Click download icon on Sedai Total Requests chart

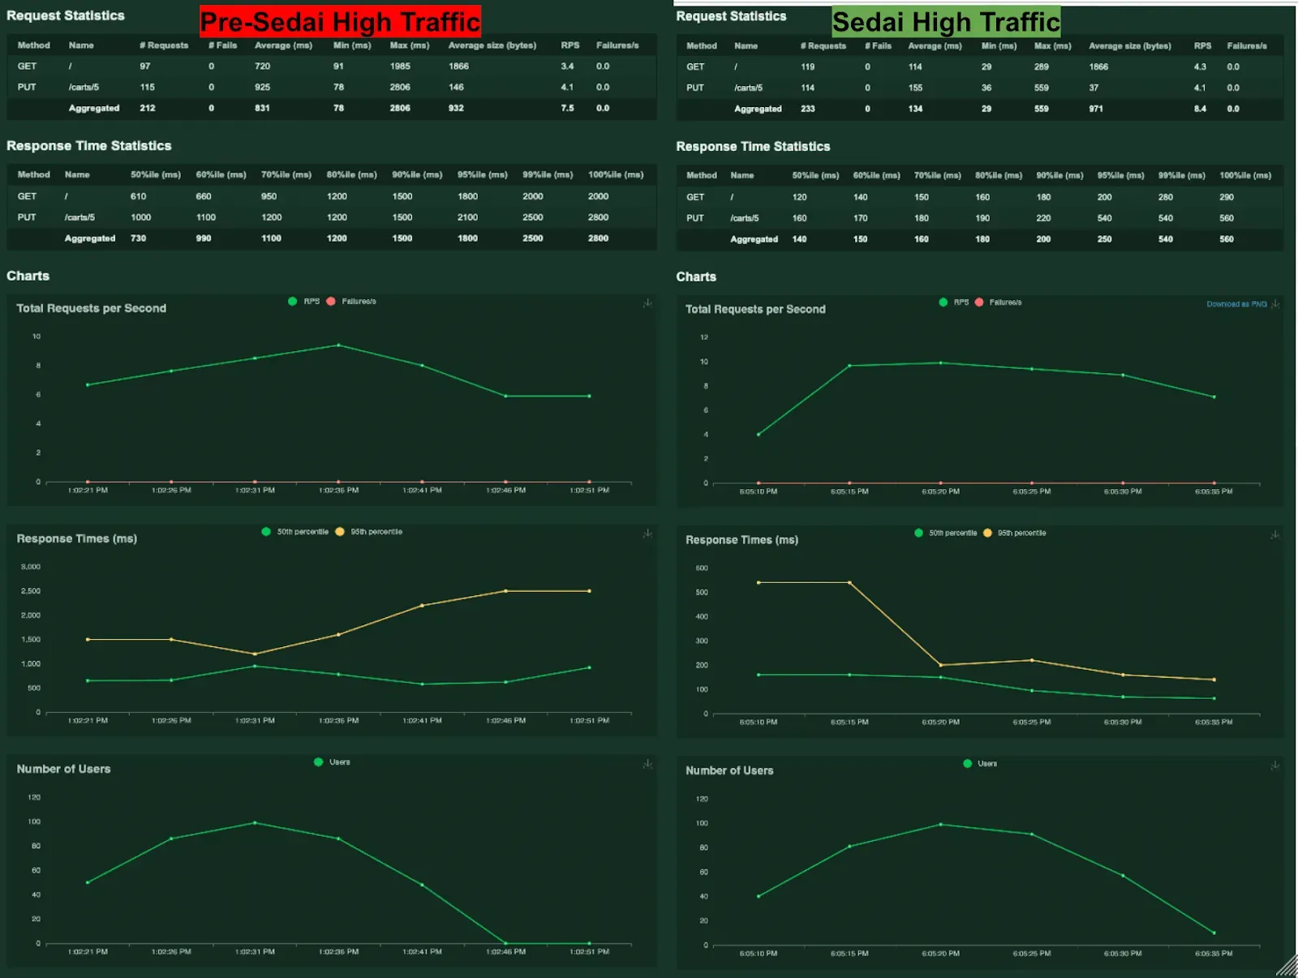pyautogui.click(x=1275, y=304)
